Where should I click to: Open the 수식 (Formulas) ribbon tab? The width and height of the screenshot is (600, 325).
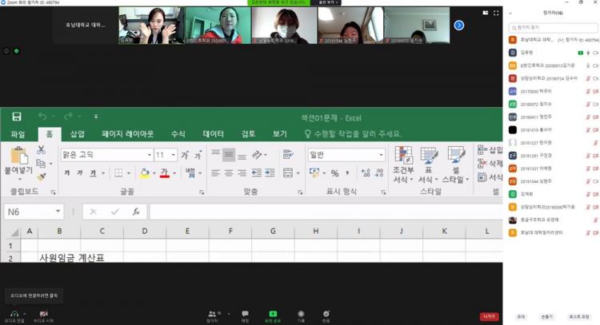(178, 134)
